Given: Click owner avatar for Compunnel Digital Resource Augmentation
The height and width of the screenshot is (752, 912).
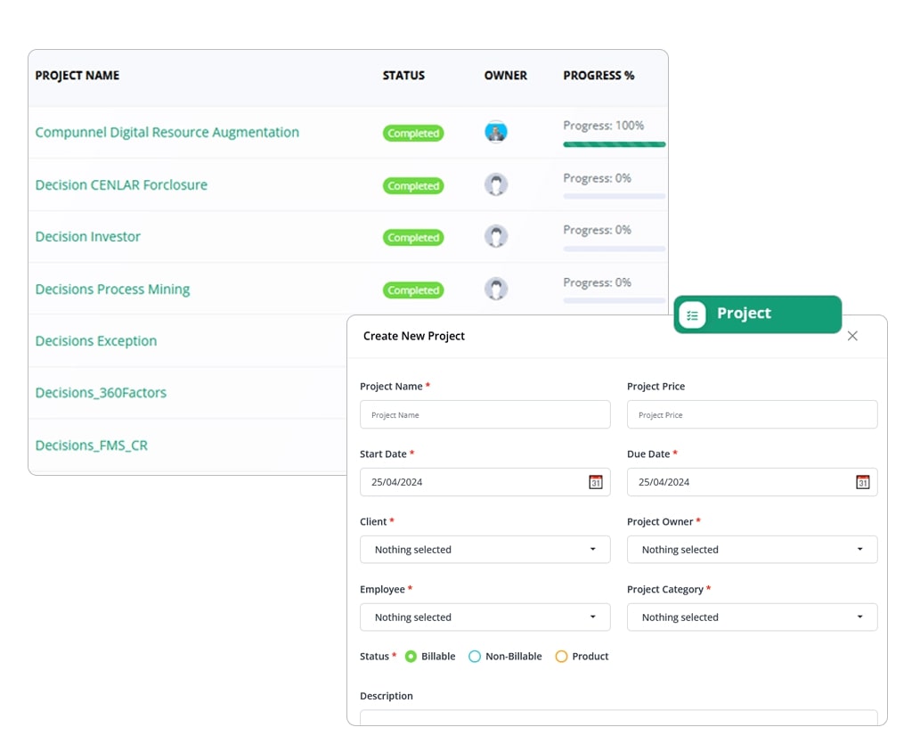Looking at the screenshot, I should click(x=496, y=132).
